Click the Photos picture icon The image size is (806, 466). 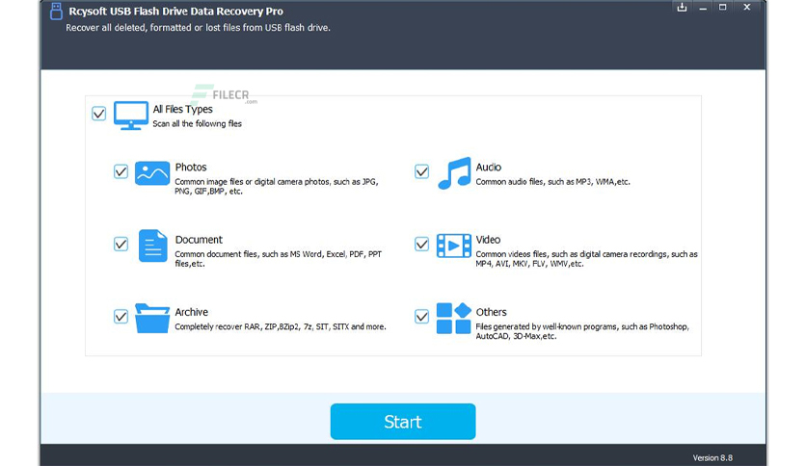(x=152, y=173)
